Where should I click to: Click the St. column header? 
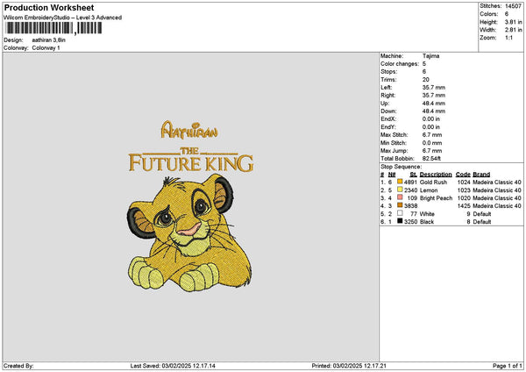pos(413,175)
